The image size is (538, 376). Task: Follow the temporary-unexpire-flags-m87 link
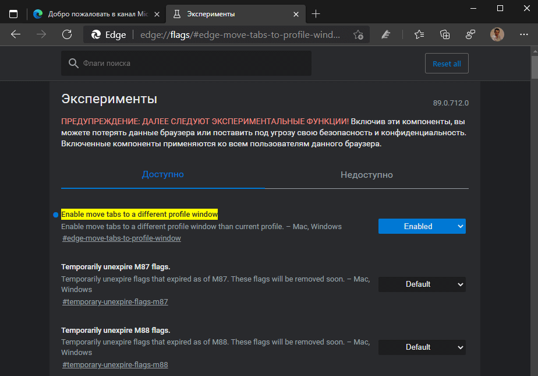pyautogui.click(x=115, y=301)
